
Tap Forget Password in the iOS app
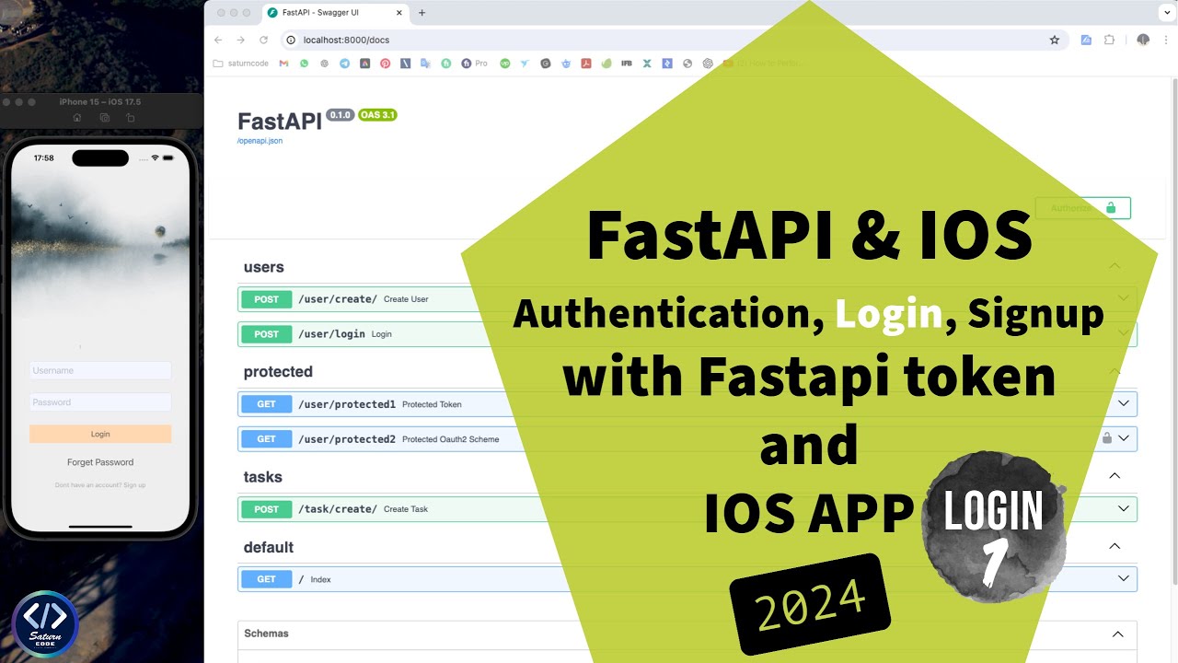pos(100,462)
